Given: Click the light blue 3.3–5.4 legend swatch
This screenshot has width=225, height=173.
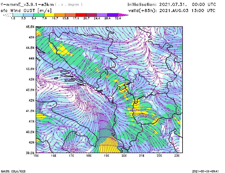Looking at the screenshot, I should (28, 15).
